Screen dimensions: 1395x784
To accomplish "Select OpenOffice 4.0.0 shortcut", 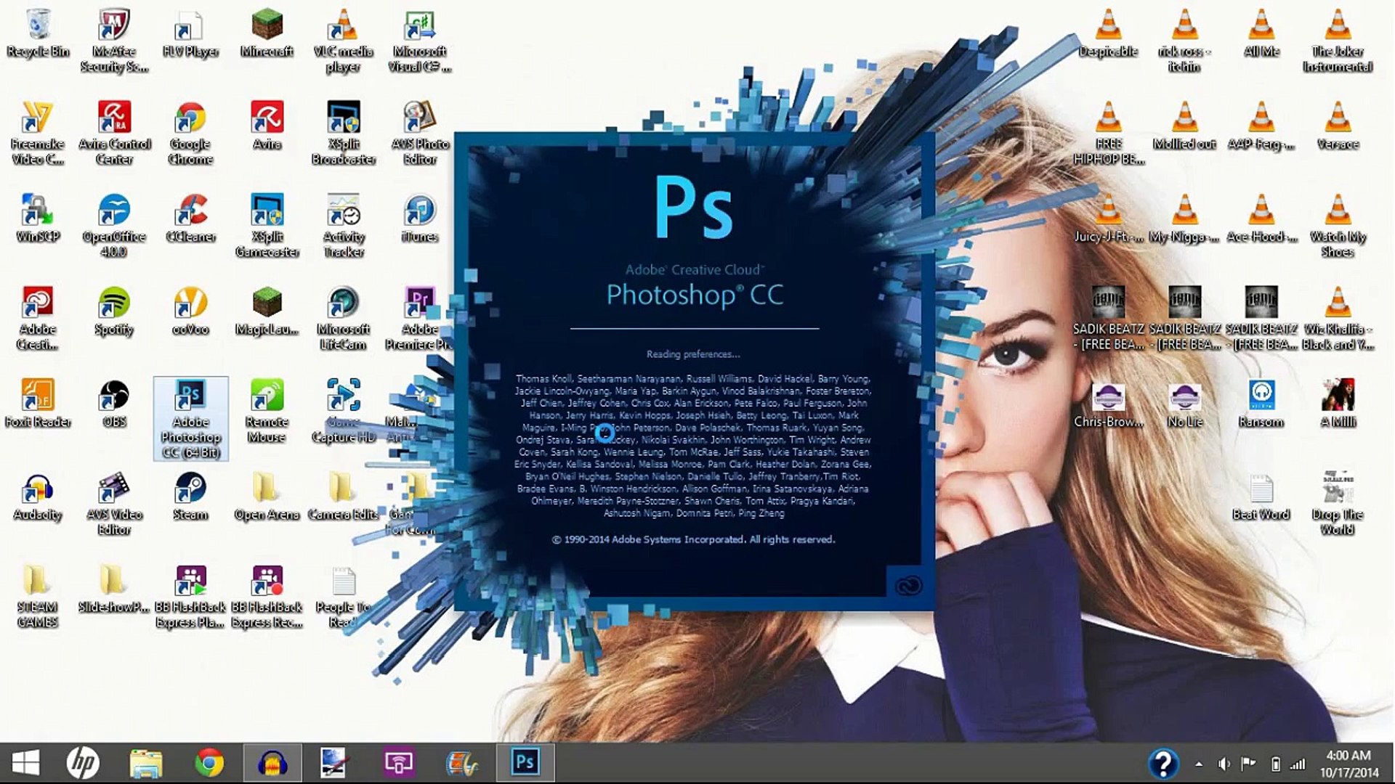I will (x=114, y=226).
